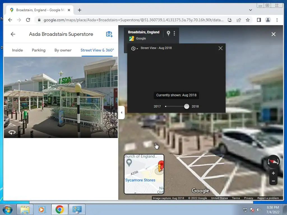Open Street View three-dot options
Screen dimensions: 287x215
point(174,33)
